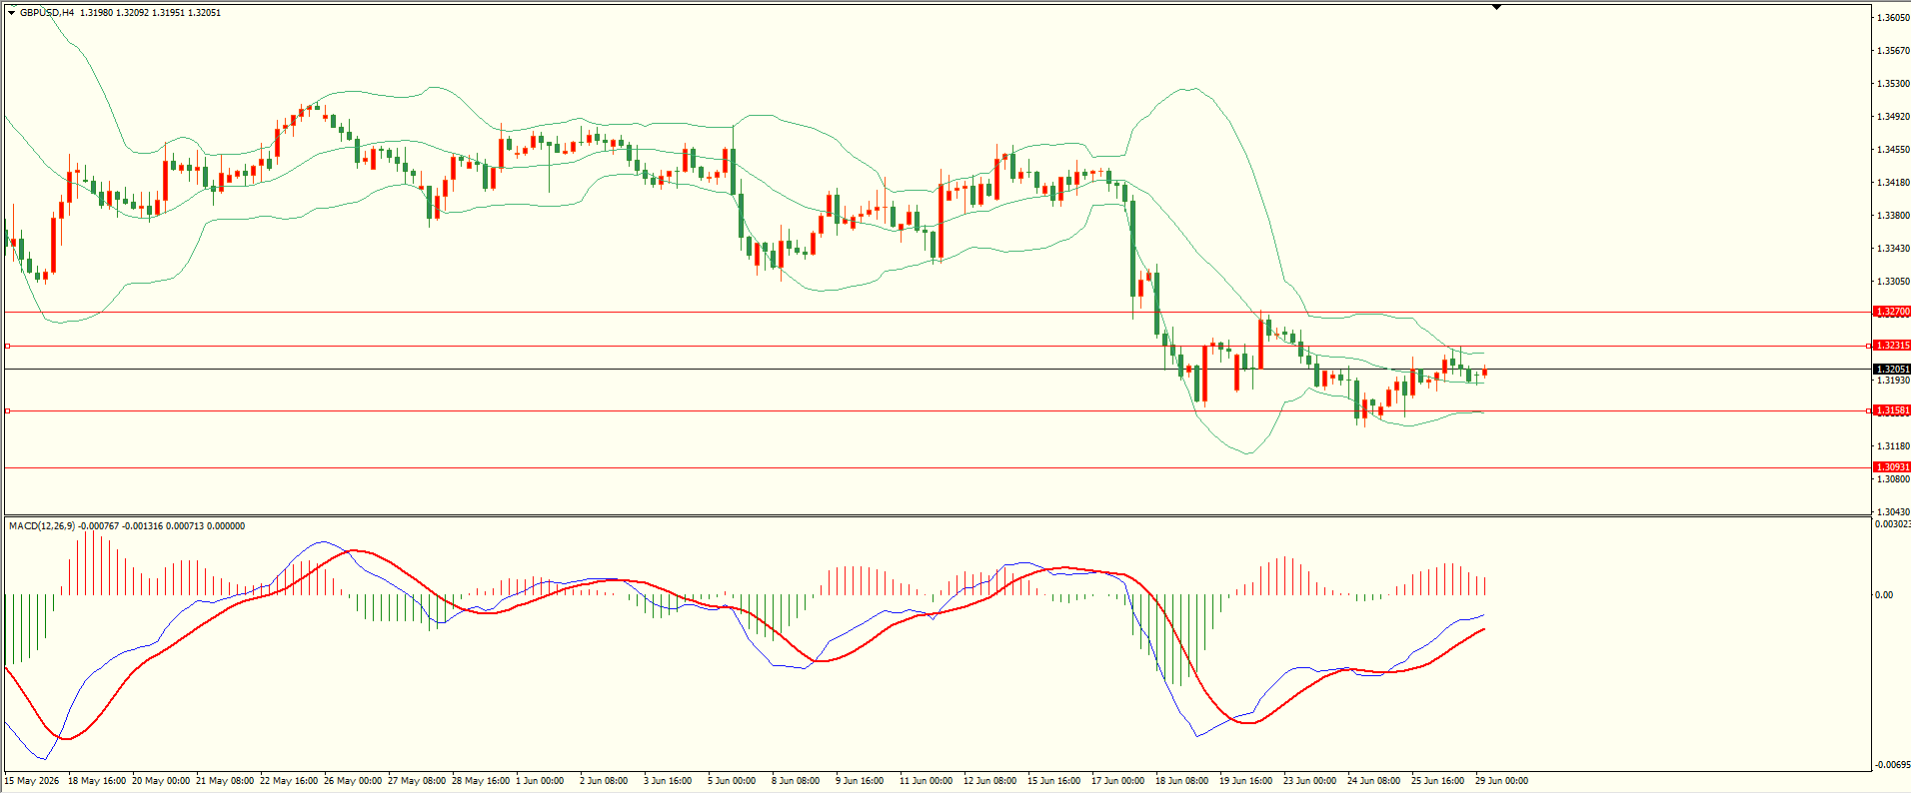1911x794 pixels.
Task: Click the 1.31180 price scale value
Action: [1893, 446]
